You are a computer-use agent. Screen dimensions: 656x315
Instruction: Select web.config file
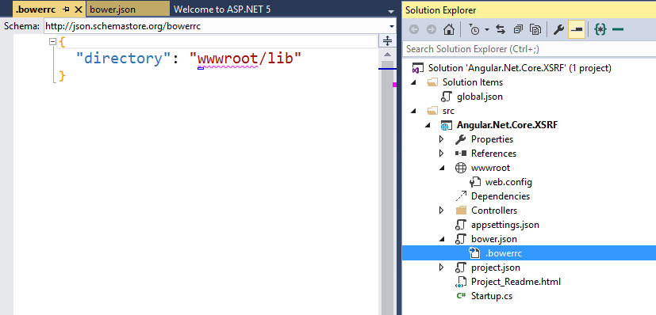click(508, 182)
